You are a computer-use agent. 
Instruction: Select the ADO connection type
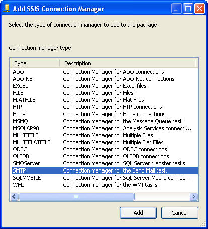coord(105,72)
